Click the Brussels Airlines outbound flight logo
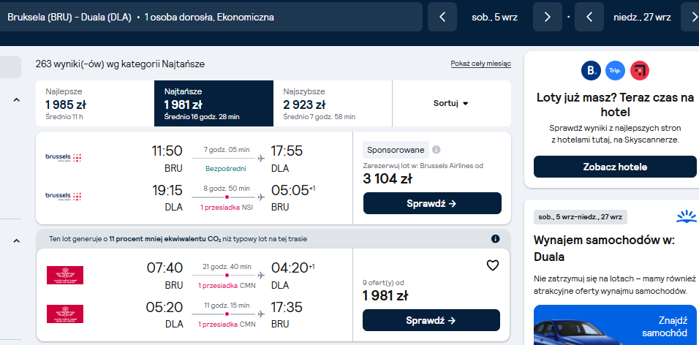The image size is (699, 345). [64, 158]
